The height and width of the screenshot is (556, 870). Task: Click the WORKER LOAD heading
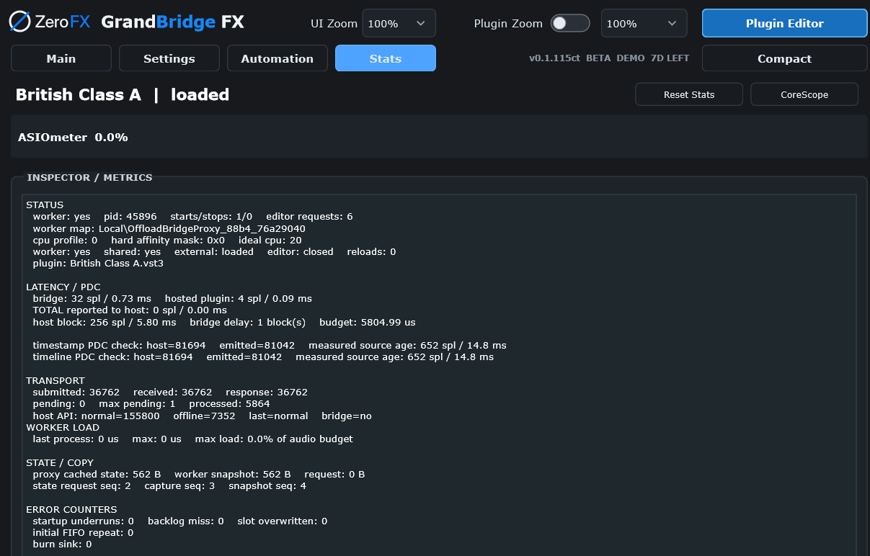click(x=63, y=427)
